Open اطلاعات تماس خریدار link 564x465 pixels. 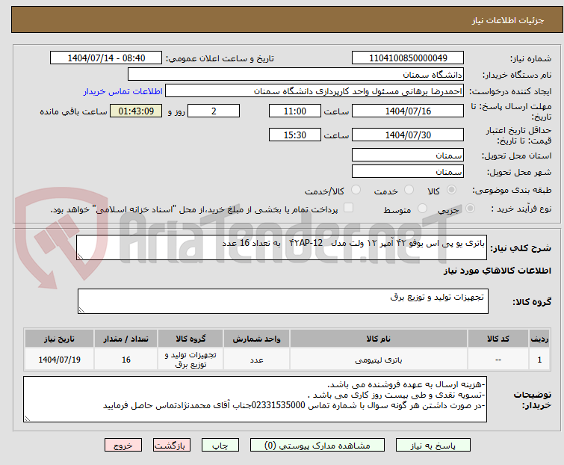123,91
